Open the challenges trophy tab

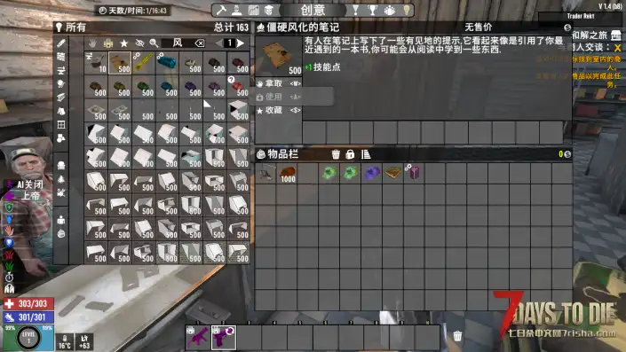click(x=372, y=10)
